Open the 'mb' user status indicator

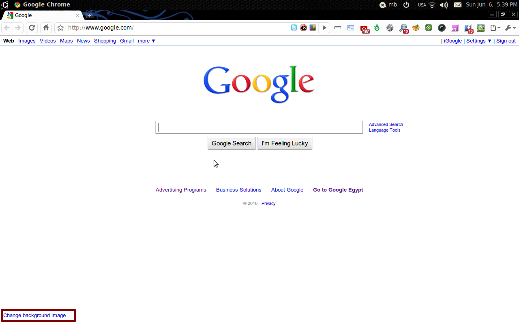(x=388, y=5)
